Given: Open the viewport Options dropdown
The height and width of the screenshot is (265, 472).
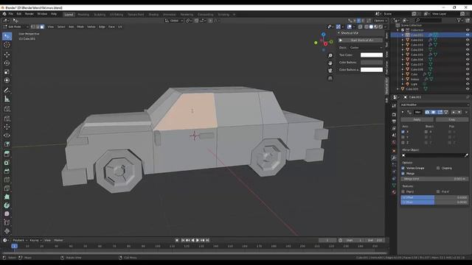Looking at the screenshot, I should pos(381,21).
